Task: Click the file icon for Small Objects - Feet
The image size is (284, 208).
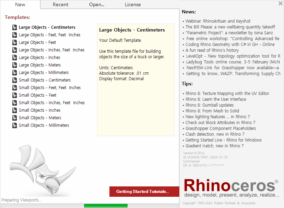Action: (14, 95)
